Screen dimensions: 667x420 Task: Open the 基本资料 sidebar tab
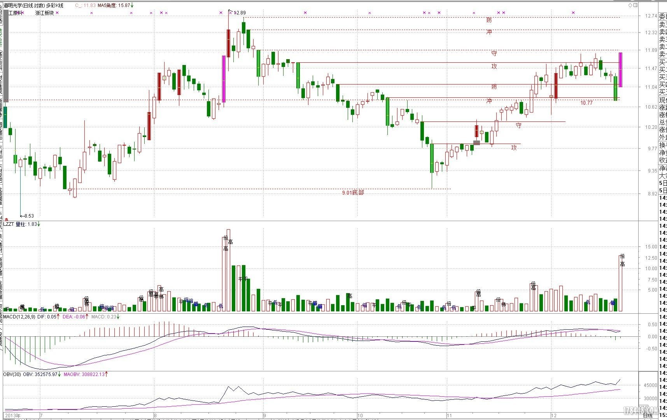click(2, 61)
